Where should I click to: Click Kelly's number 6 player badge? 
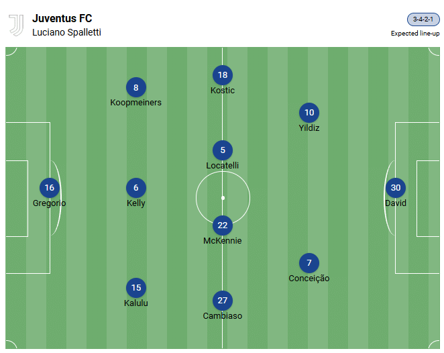[136, 188]
